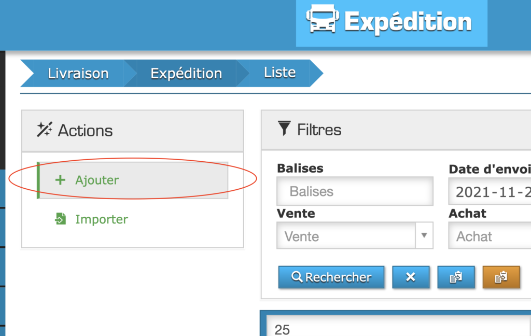Viewport: 531px width, 336px height.
Task: Click the arrow on the Vente dropdown
Action: tap(424, 236)
